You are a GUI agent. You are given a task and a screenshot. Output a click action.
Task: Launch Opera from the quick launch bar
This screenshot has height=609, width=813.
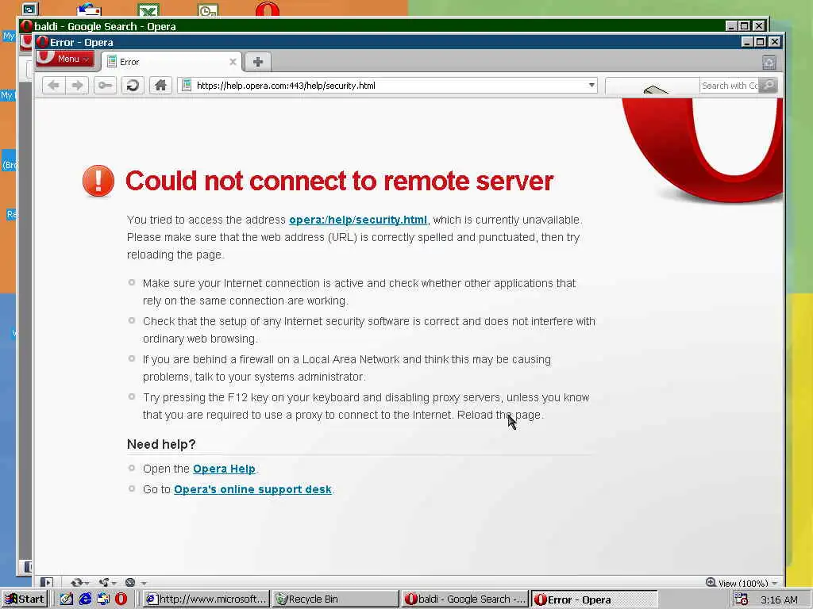pyautogui.click(x=121, y=599)
